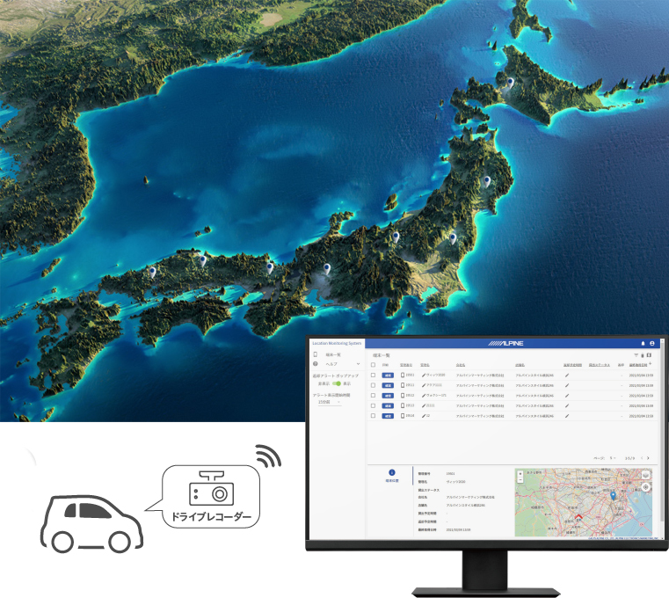The height and width of the screenshot is (598, 669).
Task: Click the red home marker on the map
Action: (578, 517)
